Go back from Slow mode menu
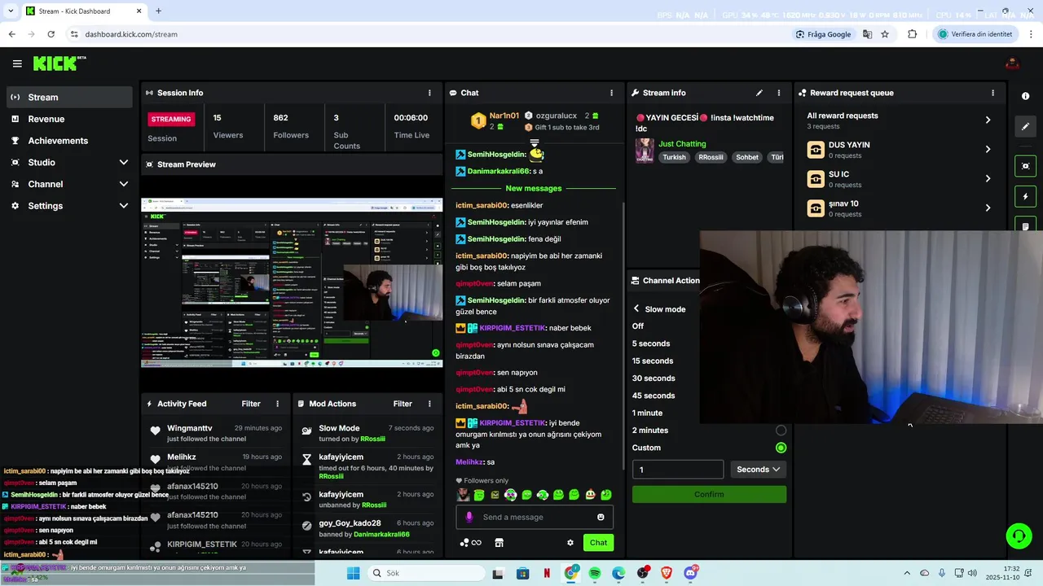 tap(636, 309)
